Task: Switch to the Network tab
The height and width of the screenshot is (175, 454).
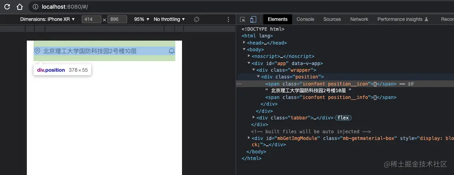Action: click(x=359, y=19)
